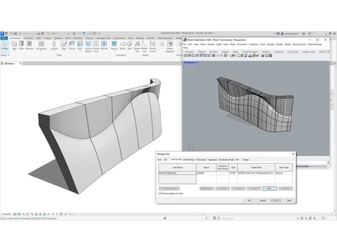The image size is (337, 252).
Task: Pick the Door tool icon
Action: point(22,44)
